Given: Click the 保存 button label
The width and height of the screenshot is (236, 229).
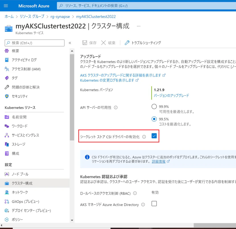Looking at the screenshot, I should click(x=93, y=43).
